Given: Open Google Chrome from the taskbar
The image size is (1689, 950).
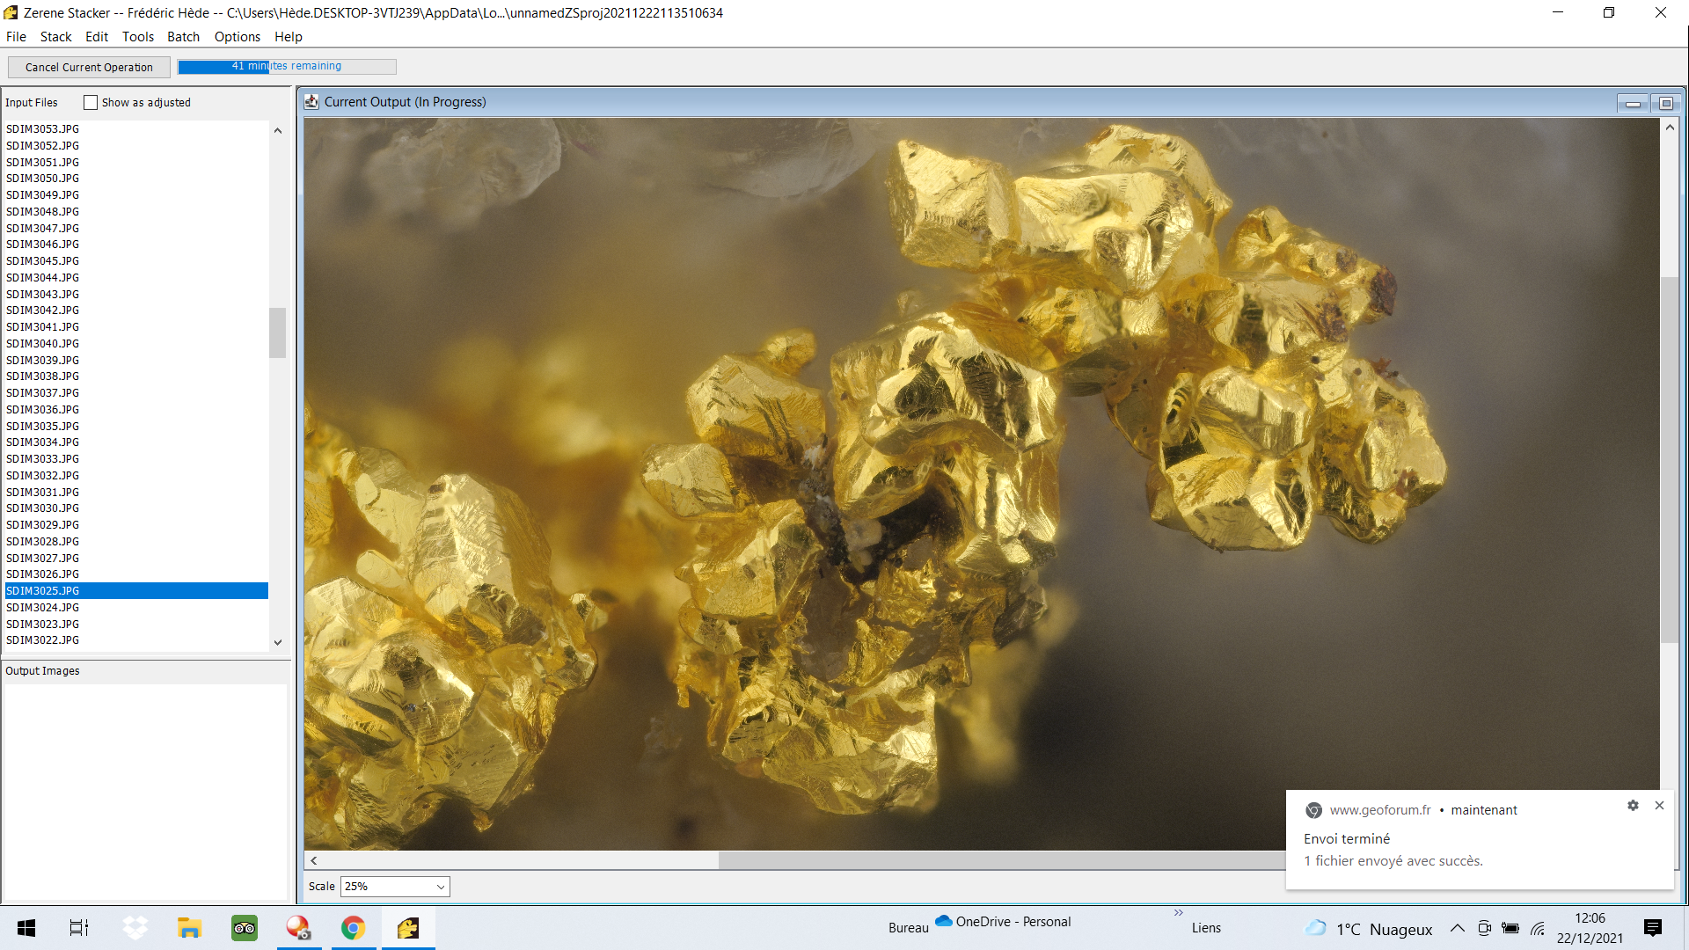Looking at the screenshot, I should pyautogui.click(x=354, y=928).
